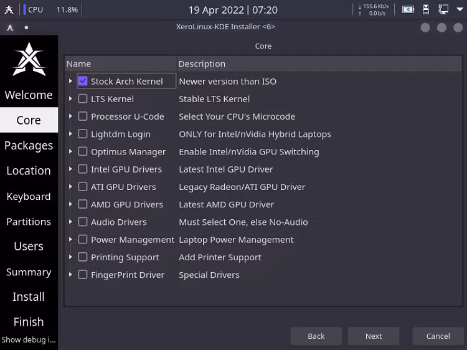Click the Next button
The width and height of the screenshot is (467, 350).
pyautogui.click(x=374, y=336)
